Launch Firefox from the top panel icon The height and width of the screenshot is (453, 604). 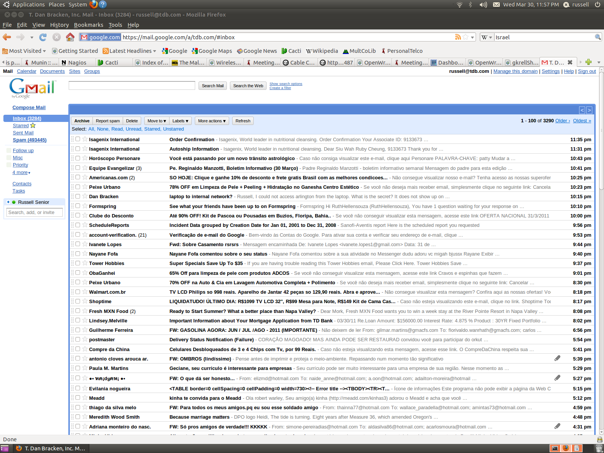94,5
